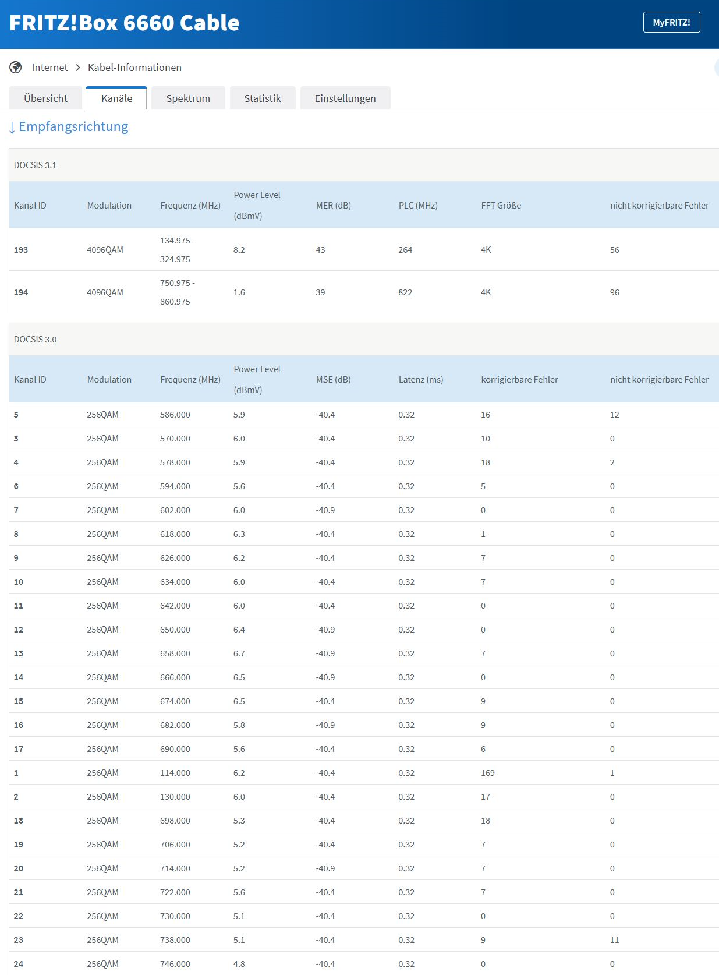Click MER (dB) column header
Viewport: 719px width, 975px height.
pos(334,206)
